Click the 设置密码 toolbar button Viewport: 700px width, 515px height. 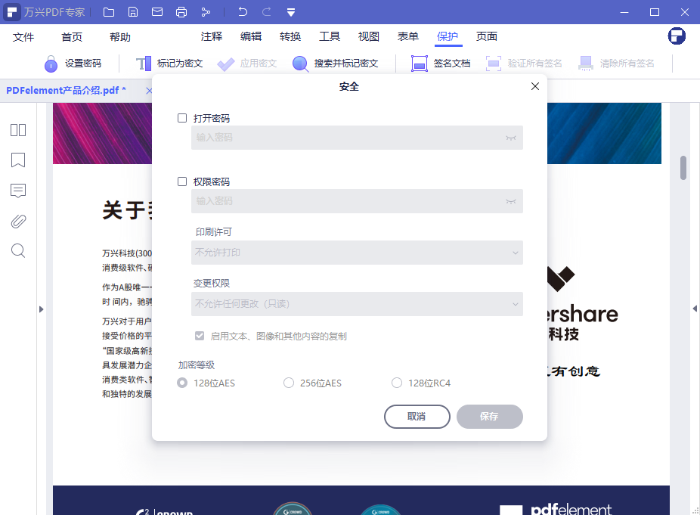73,64
